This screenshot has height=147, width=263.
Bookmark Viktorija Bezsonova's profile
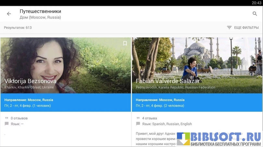[125, 43]
